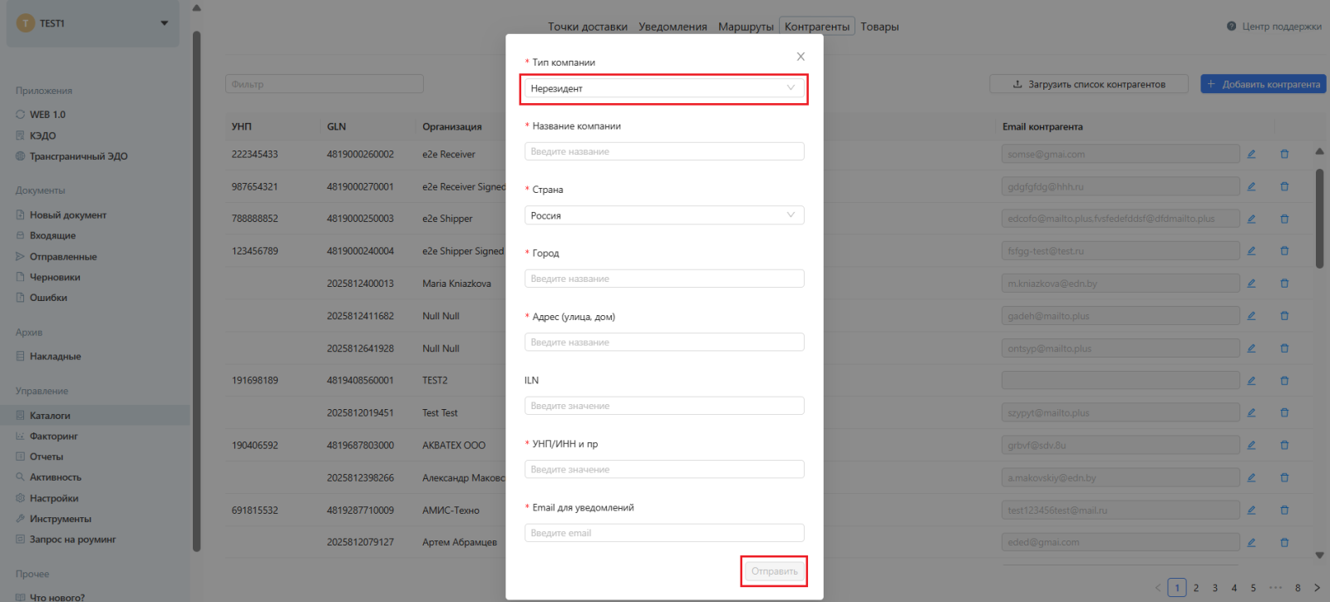Delete the e2e Shipper row

(x=1284, y=219)
